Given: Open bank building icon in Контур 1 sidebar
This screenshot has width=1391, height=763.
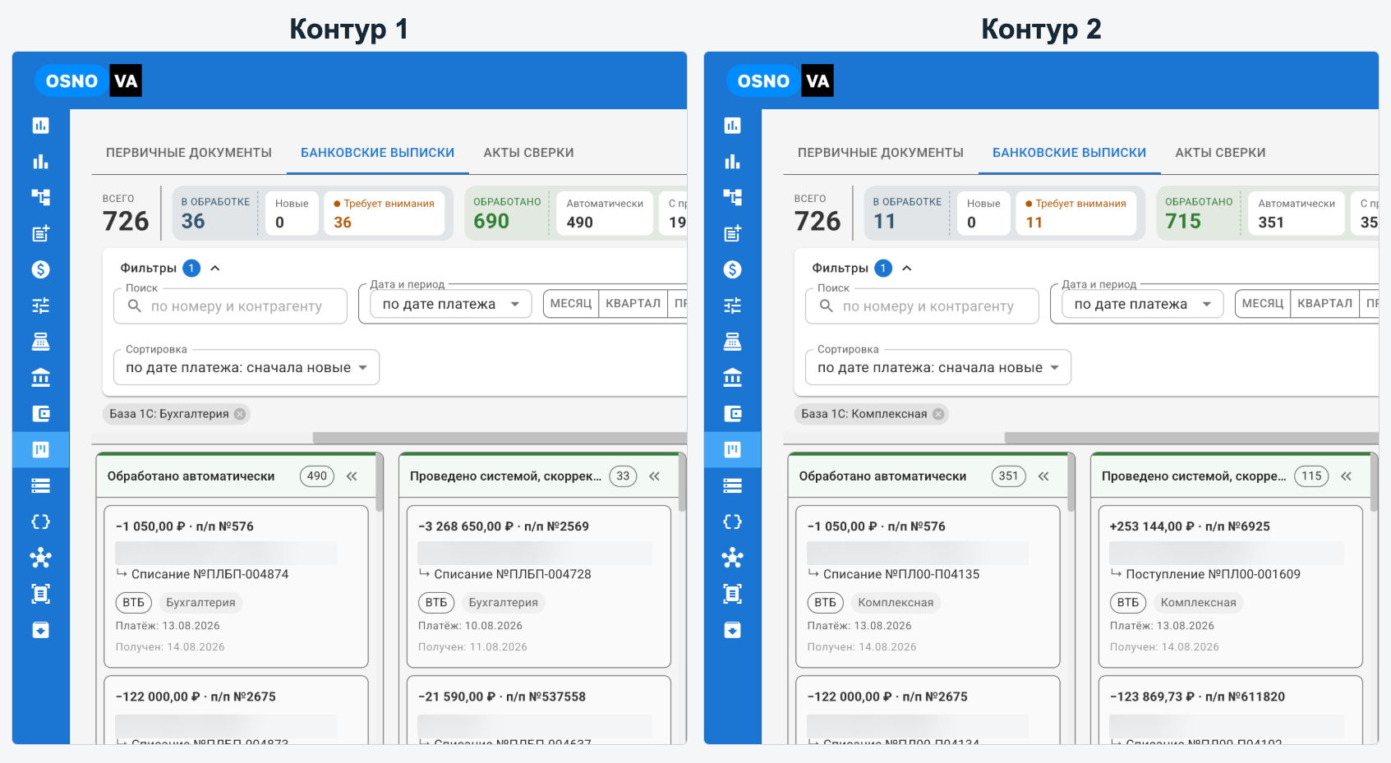Looking at the screenshot, I should 40,378.
